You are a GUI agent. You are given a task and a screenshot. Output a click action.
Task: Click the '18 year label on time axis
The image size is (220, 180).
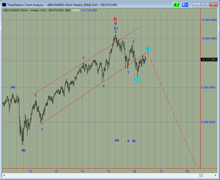pos(187,171)
